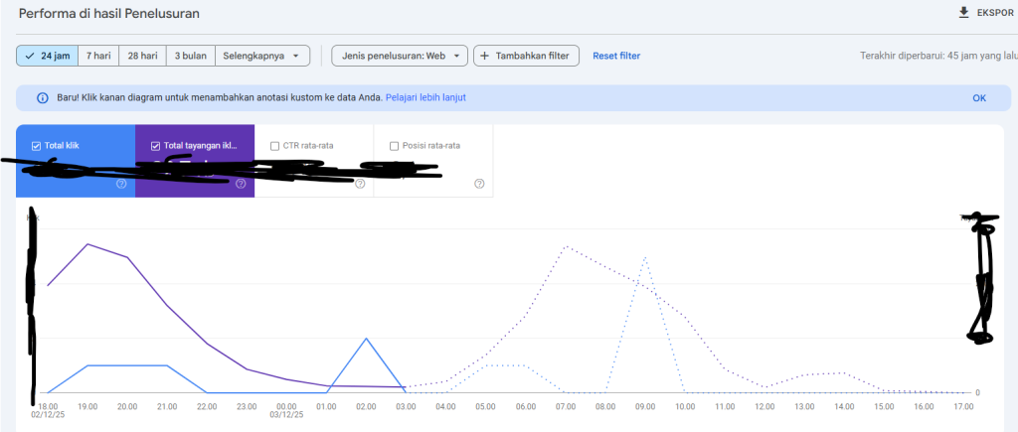The height and width of the screenshot is (432, 1018).
Task: Click the 02.00 chart axis label
Action: click(366, 407)
